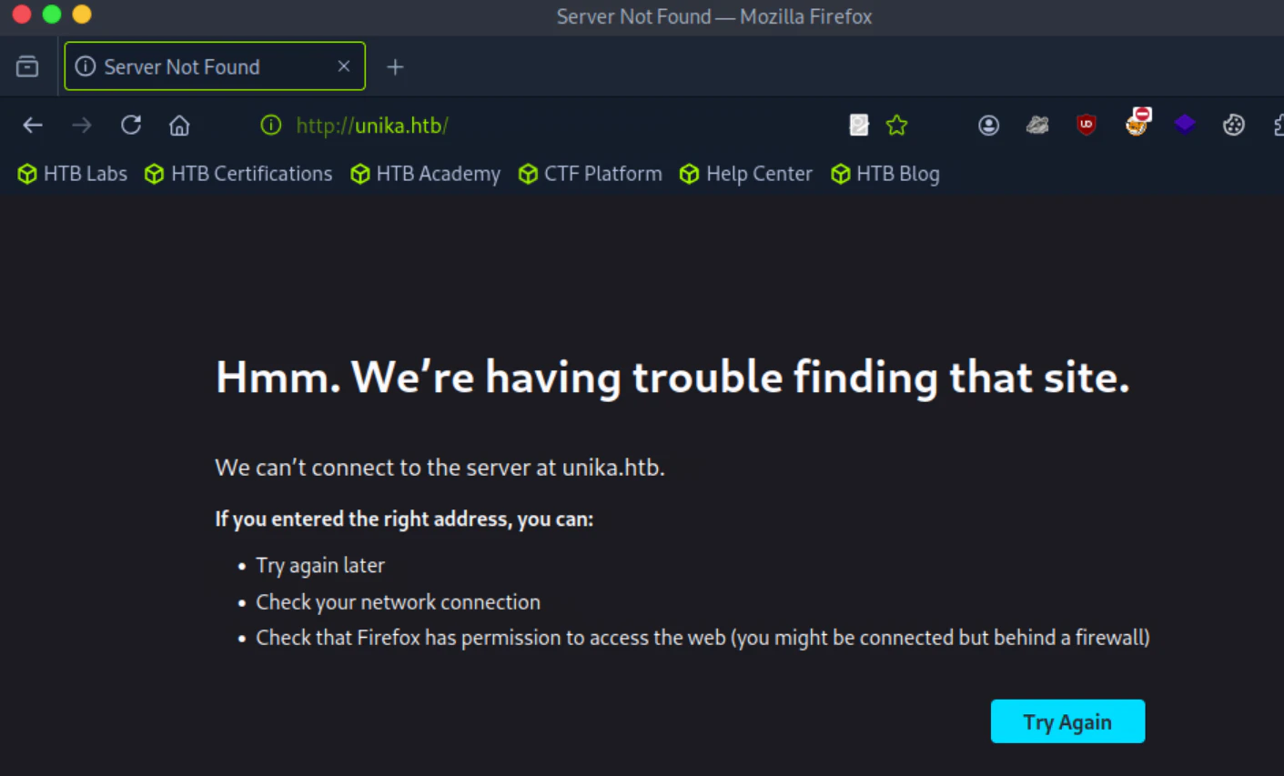1284x776 pixels.
Task: Show site information for unika.htb
Action: pos(271,126)
